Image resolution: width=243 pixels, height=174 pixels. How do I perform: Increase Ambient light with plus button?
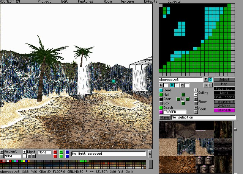pos(2,152)
